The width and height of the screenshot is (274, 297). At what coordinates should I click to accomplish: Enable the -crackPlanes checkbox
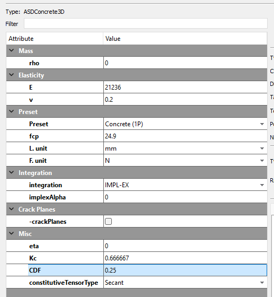pyautogui.click(x=108, y=222)
